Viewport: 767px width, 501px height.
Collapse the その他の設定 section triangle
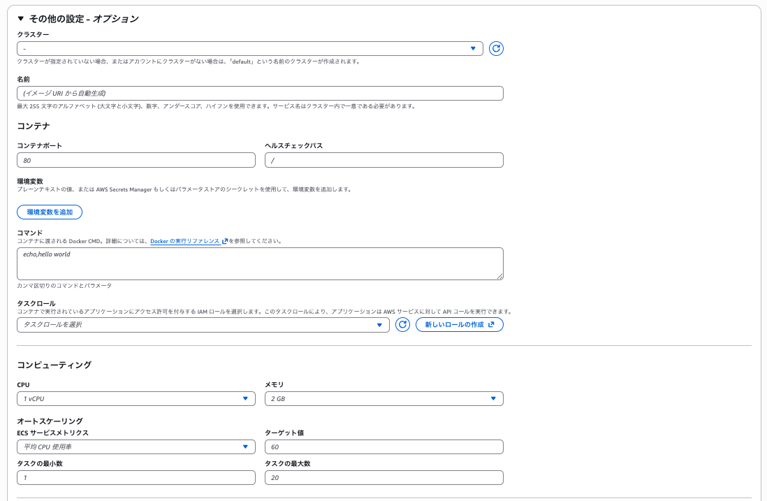[21, 19]
